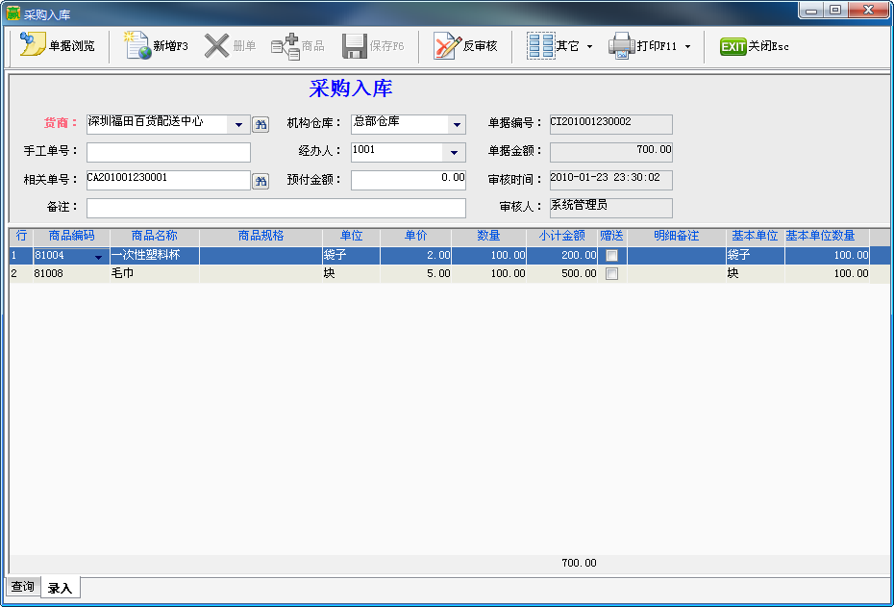This screenshot has height=607, width=894.
Task: Switch to the 查询 tab
Action: tap(22, 587)
